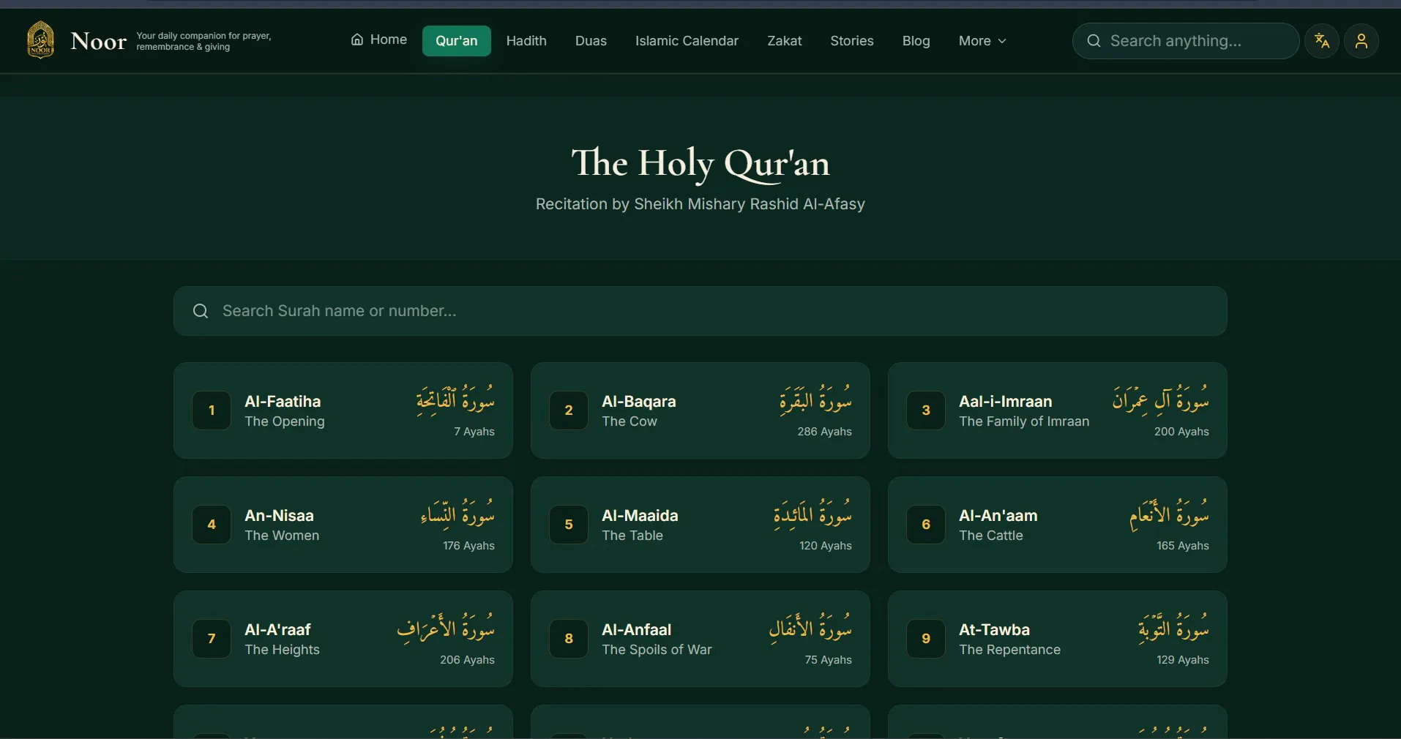Click the '200 Ayahs' text

click(1181, 432)
